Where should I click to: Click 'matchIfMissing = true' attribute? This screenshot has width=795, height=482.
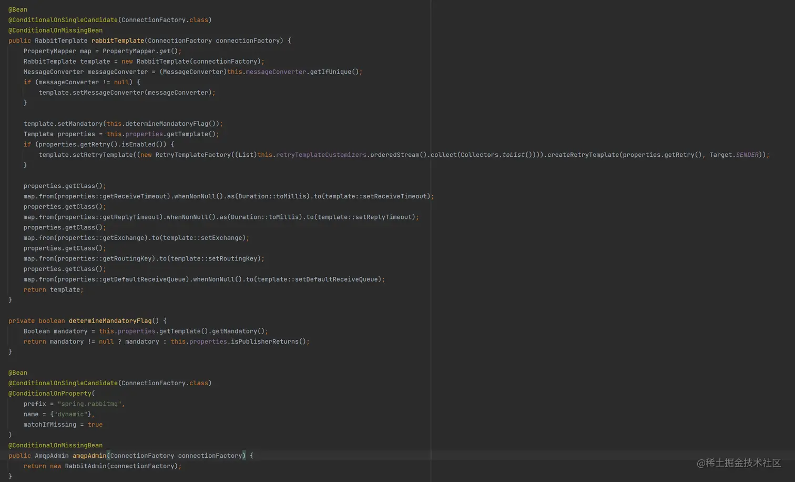(63, 425)
